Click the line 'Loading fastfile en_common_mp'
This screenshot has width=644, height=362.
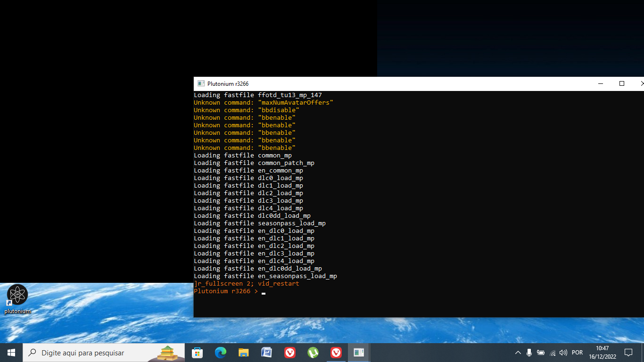(x=248, y=171)
